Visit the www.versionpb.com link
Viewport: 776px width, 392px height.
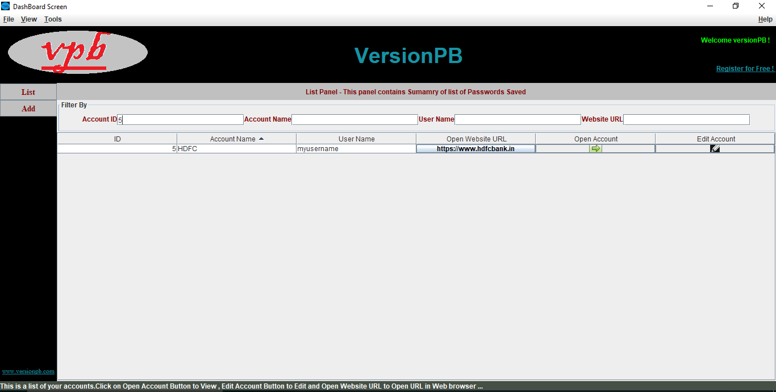tap(28, 372)
